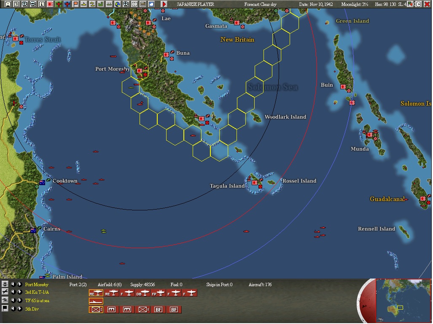Select the green-background aircraft toolbar icon
The height and width of the screenshot is (324, 433).
[59, 4]
